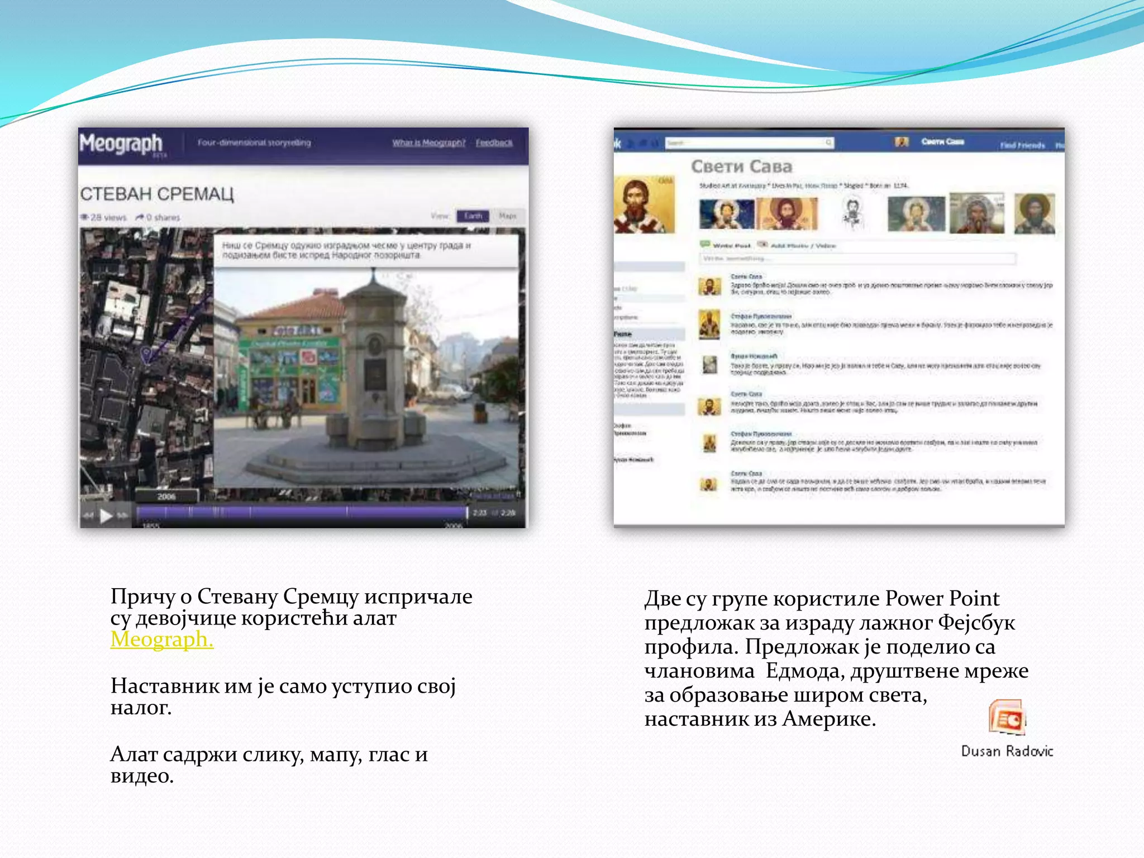This screenshot has width=1144, height=858.
Task: Click the Add Photo / Video icon
Action: (762, 245)
